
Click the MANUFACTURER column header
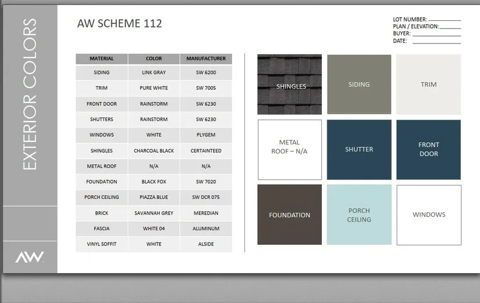(x=206, y=59)
